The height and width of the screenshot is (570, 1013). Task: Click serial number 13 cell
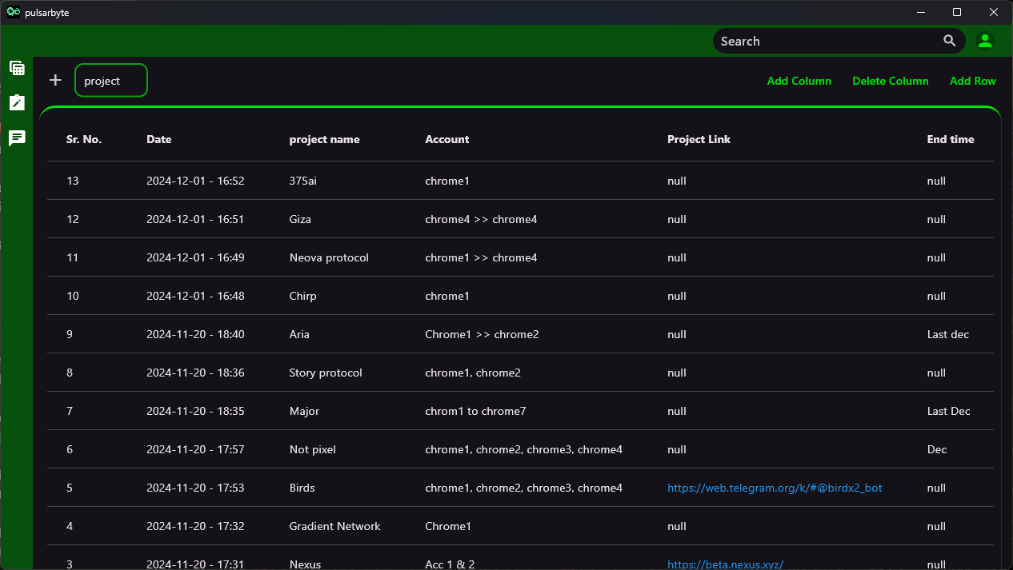coord(73,181)
